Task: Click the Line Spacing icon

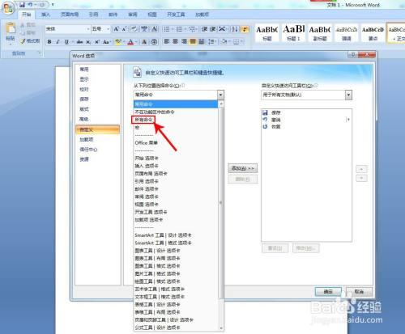Action: [211, 41]
